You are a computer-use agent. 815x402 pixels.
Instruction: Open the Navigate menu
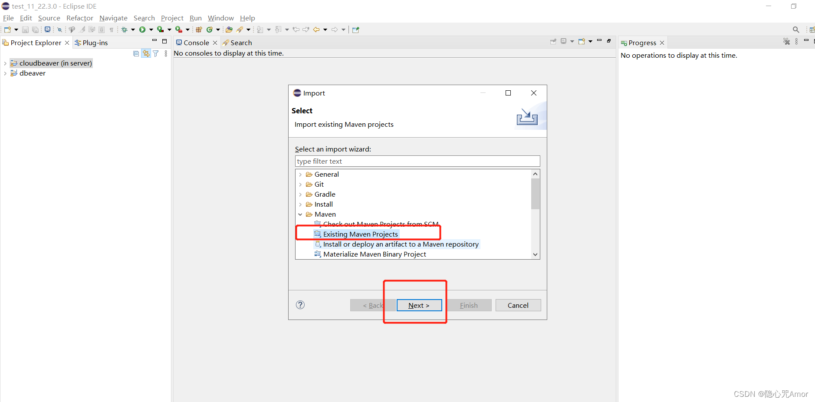click(113, 18)
